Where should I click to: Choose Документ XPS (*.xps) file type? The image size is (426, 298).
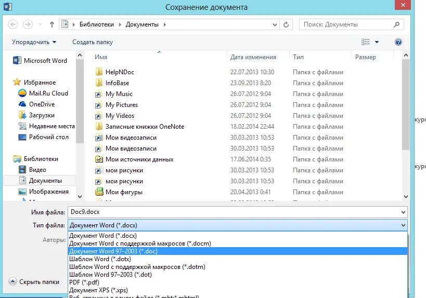click(238, 290)
